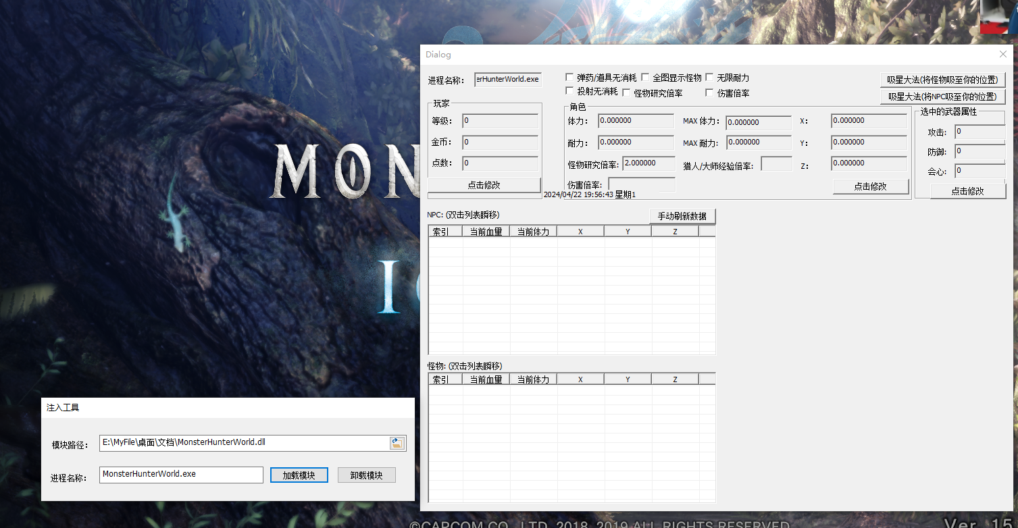Click the 体力 value field in 角色
The height and width of the screenshot is (528, 1018).
(636, 121)
